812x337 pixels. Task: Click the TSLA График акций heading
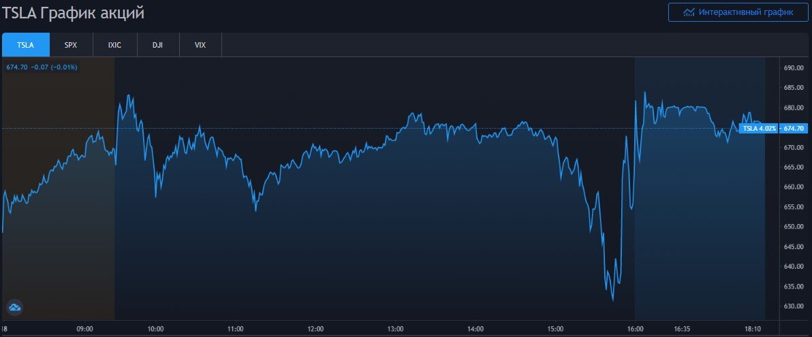(72, 13)
